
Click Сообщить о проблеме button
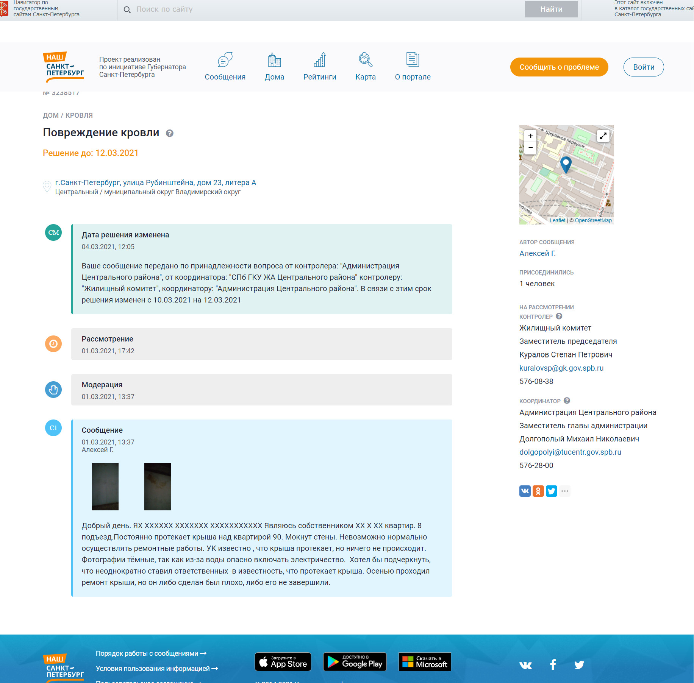[559, 67]
